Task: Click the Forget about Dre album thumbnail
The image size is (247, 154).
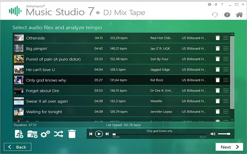Action: point(19,91)
